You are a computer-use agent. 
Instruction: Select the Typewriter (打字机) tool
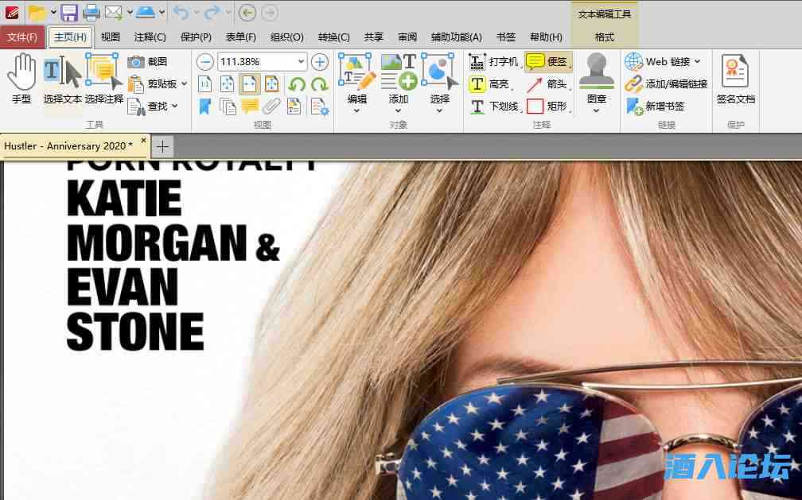click(x=493, y=62)
